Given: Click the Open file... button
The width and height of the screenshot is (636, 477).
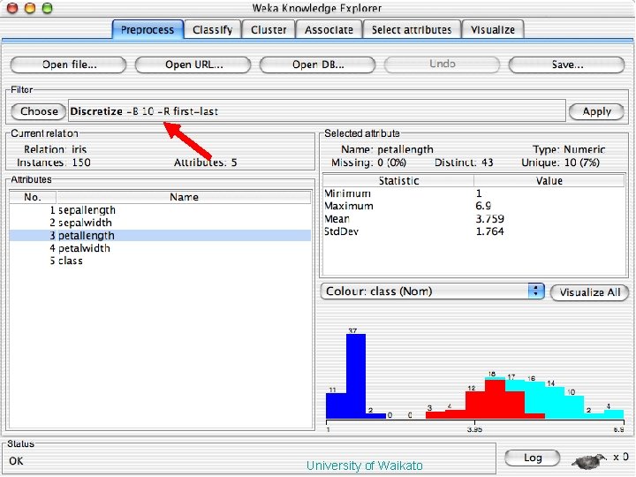Looking at the screenshot, I should pos(69,64).
